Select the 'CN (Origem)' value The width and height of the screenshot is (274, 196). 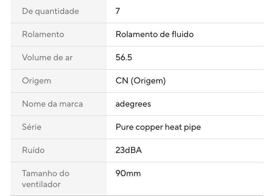click(141, 81)
